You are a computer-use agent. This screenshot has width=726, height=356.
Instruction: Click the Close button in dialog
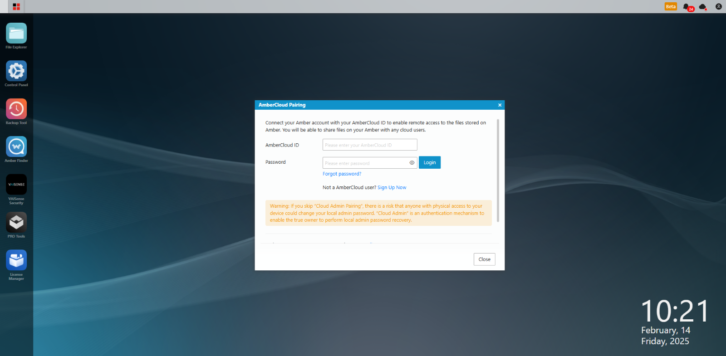click(x=485, y=259)
